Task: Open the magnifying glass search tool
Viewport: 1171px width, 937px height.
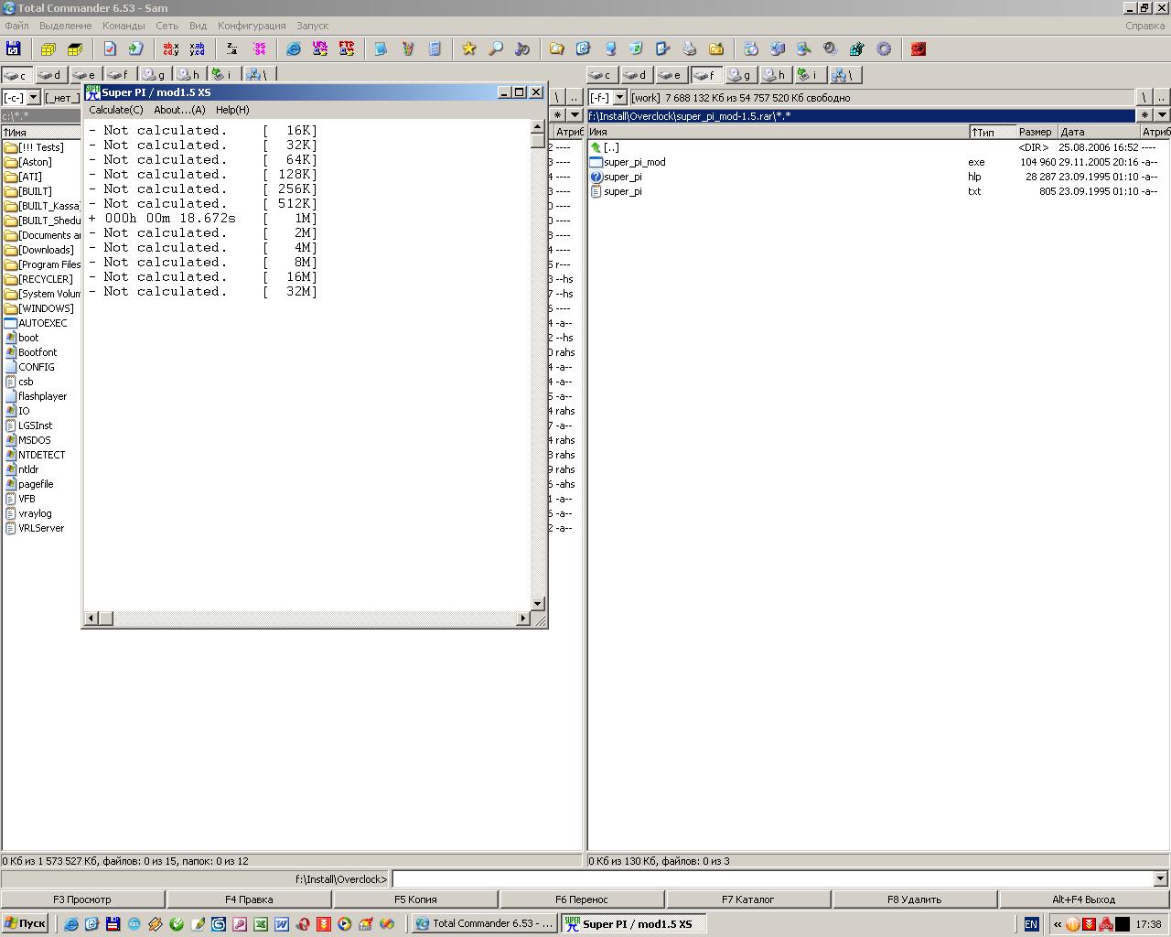Action: 496,48
